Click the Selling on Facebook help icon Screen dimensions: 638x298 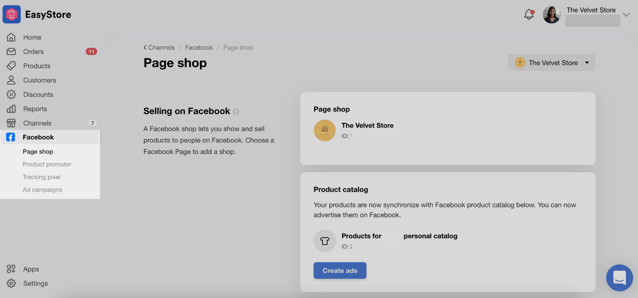click(236, 112)
